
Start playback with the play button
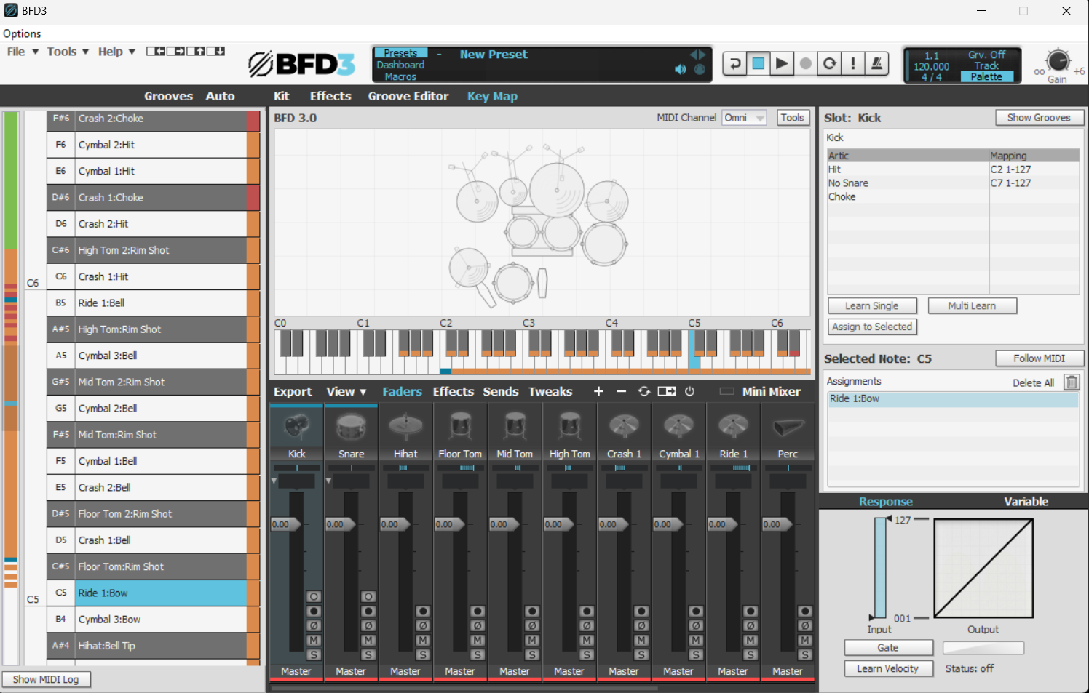click(x=782, y=64)
